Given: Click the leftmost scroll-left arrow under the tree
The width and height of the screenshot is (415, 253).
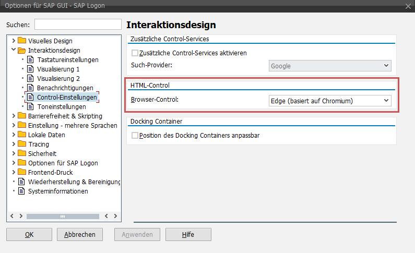Looking at the screenshot, I should (x=12, y=216).
